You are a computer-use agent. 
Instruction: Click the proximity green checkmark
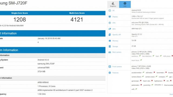152,85
